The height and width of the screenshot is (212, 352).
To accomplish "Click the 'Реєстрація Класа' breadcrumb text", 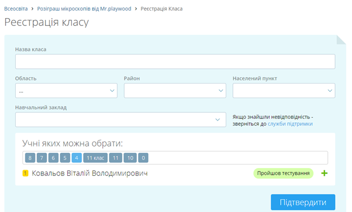I will (x=161, y=9).
